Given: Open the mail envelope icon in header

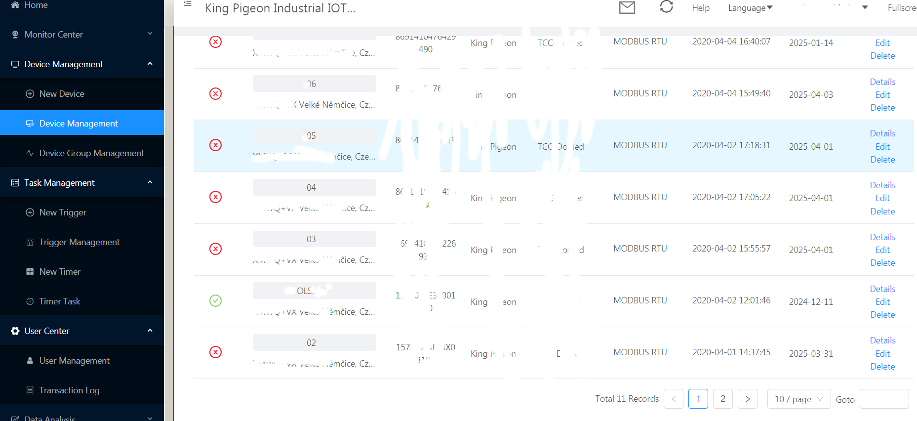Looking at the screenshot, I should click(627, 7).
